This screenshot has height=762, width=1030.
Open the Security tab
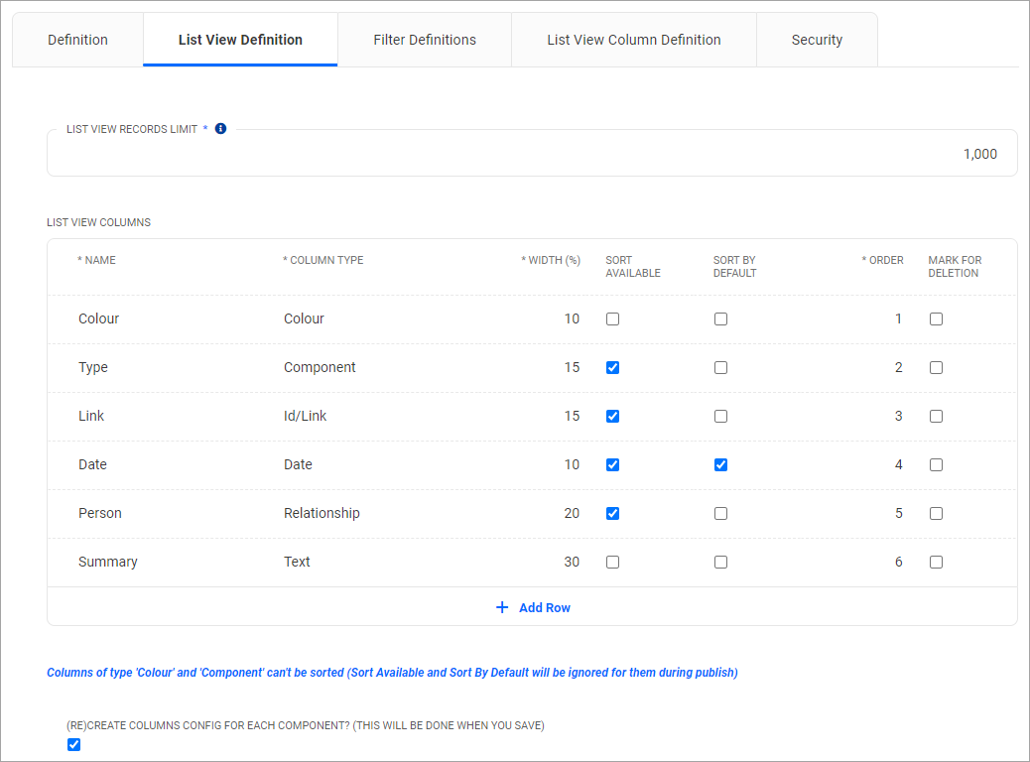(x=817, y=40)
